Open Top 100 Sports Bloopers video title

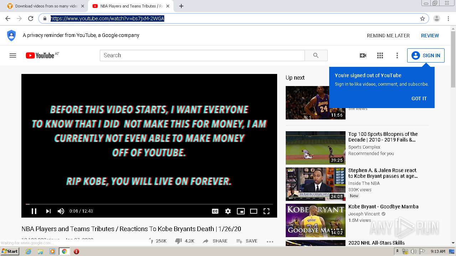pyautogui.click(x=383, y=137)
